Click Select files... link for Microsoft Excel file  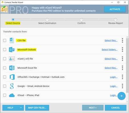point(111,68)
